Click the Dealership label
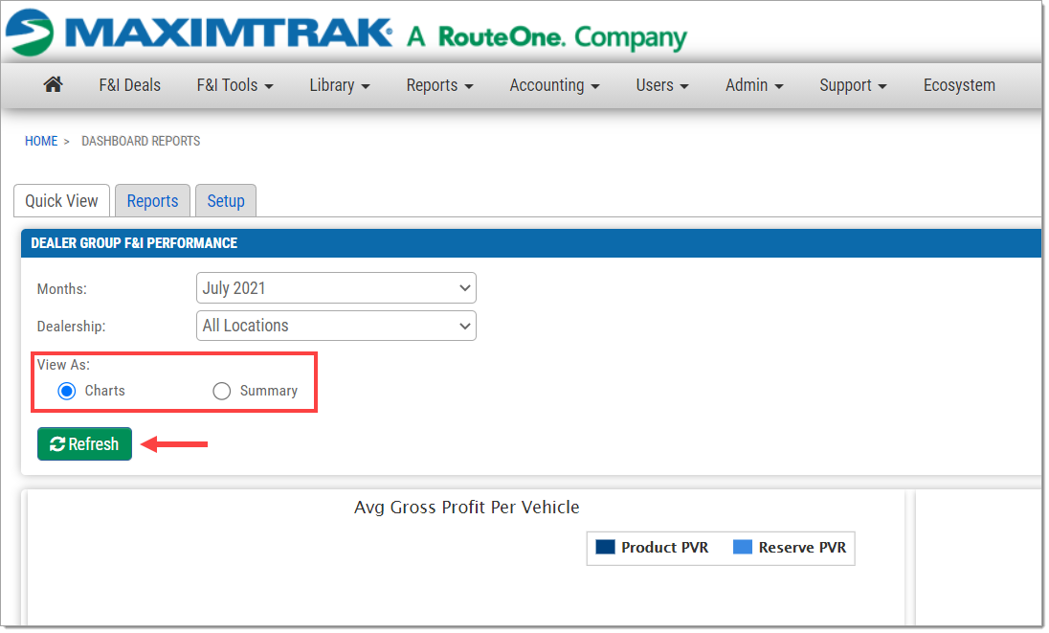 point(71,327)
